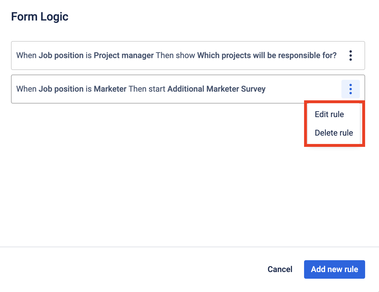Click "is" in the Marketer rule
Viewport: 379px width, 292px height.
[x=89, y=89]
